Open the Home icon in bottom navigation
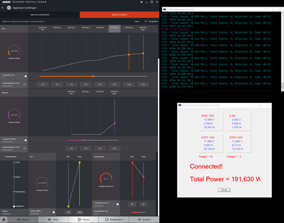This screenshot has height=223, width=284. [4, 220]
